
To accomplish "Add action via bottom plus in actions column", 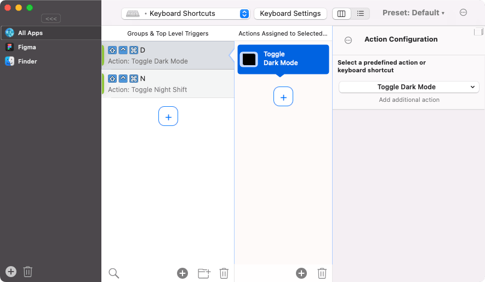I will [301, 273].
